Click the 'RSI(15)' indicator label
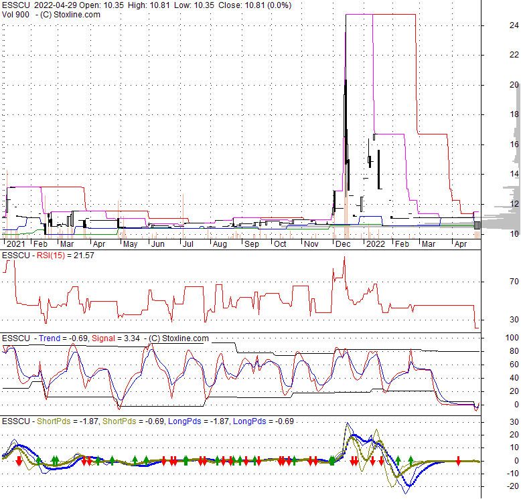The width and height of the screenshot is (521, 499). (x=51, y=256)
